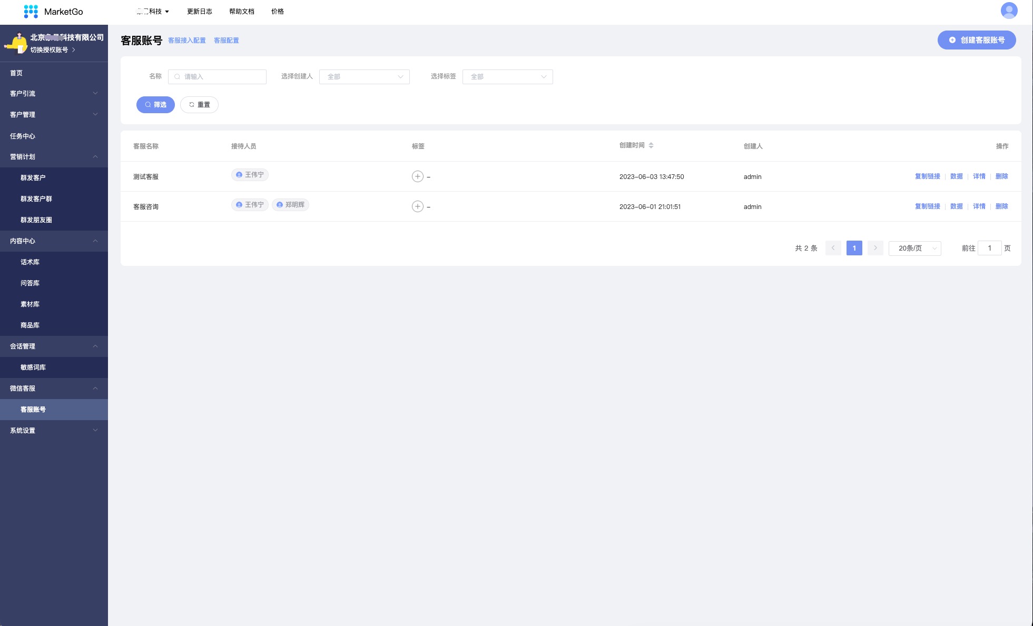1033x626 pixels.
Task: Open the 客服接入配置 link
Action: pos(186,41)
